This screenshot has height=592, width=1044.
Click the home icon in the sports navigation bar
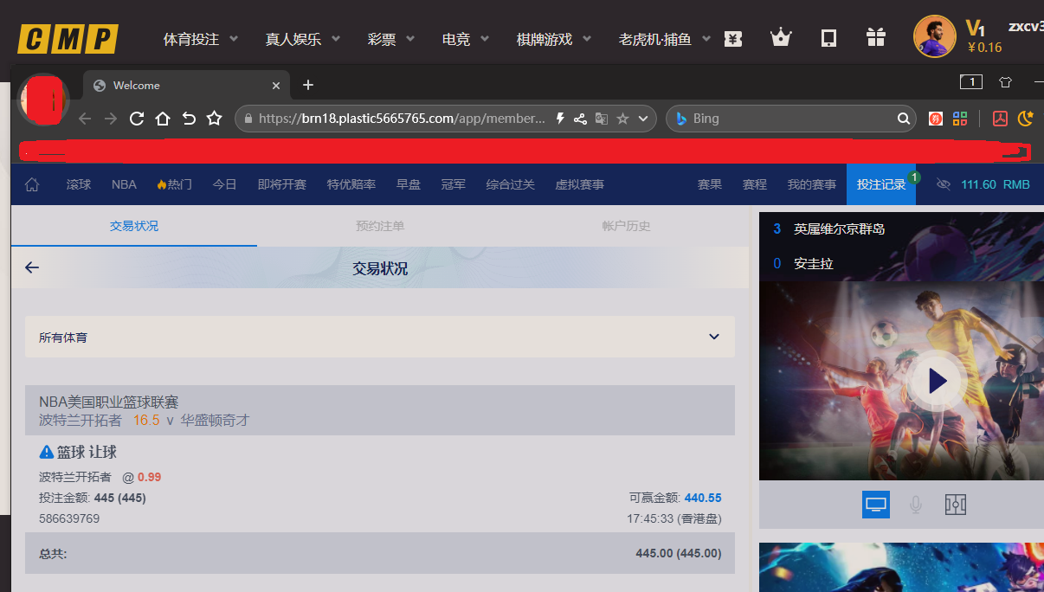coord(32,184)
